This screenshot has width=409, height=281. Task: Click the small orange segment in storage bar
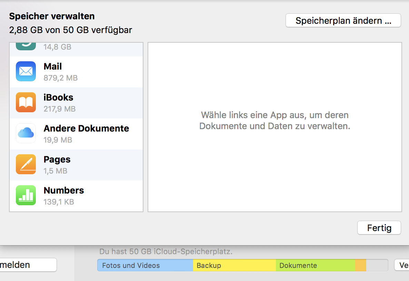point(360,266)
